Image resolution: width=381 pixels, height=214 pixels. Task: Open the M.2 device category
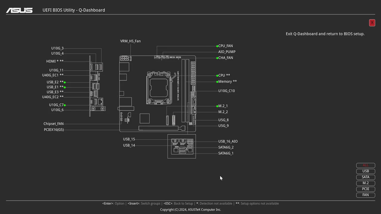pos(366,183)
